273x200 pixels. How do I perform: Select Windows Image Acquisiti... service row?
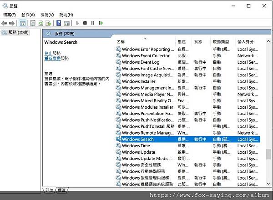coord(187,75)
